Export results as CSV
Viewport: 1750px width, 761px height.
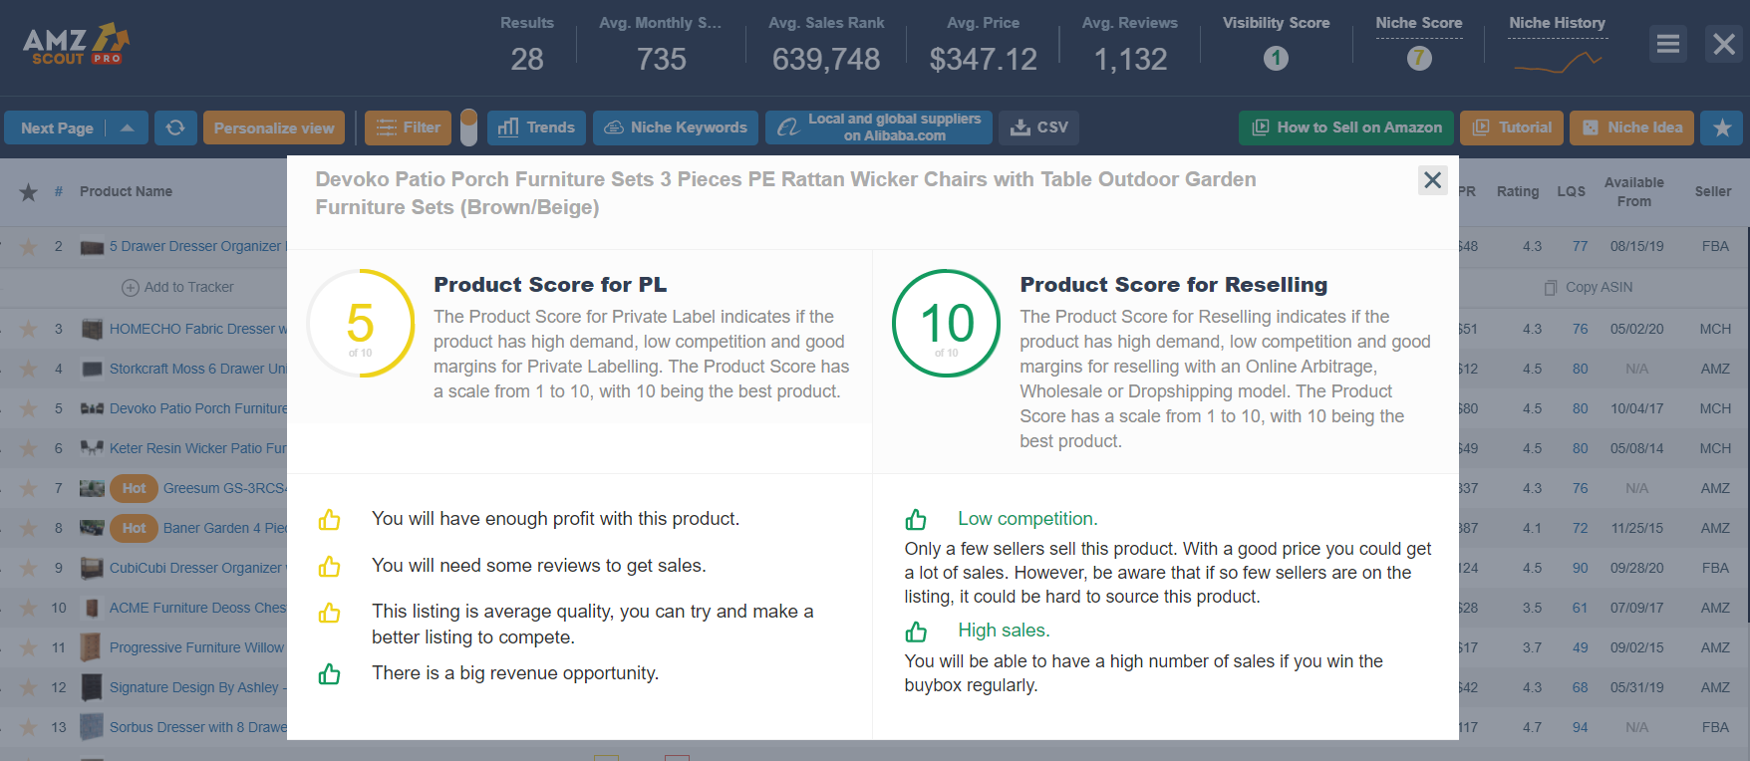(x=1039, y=127)
